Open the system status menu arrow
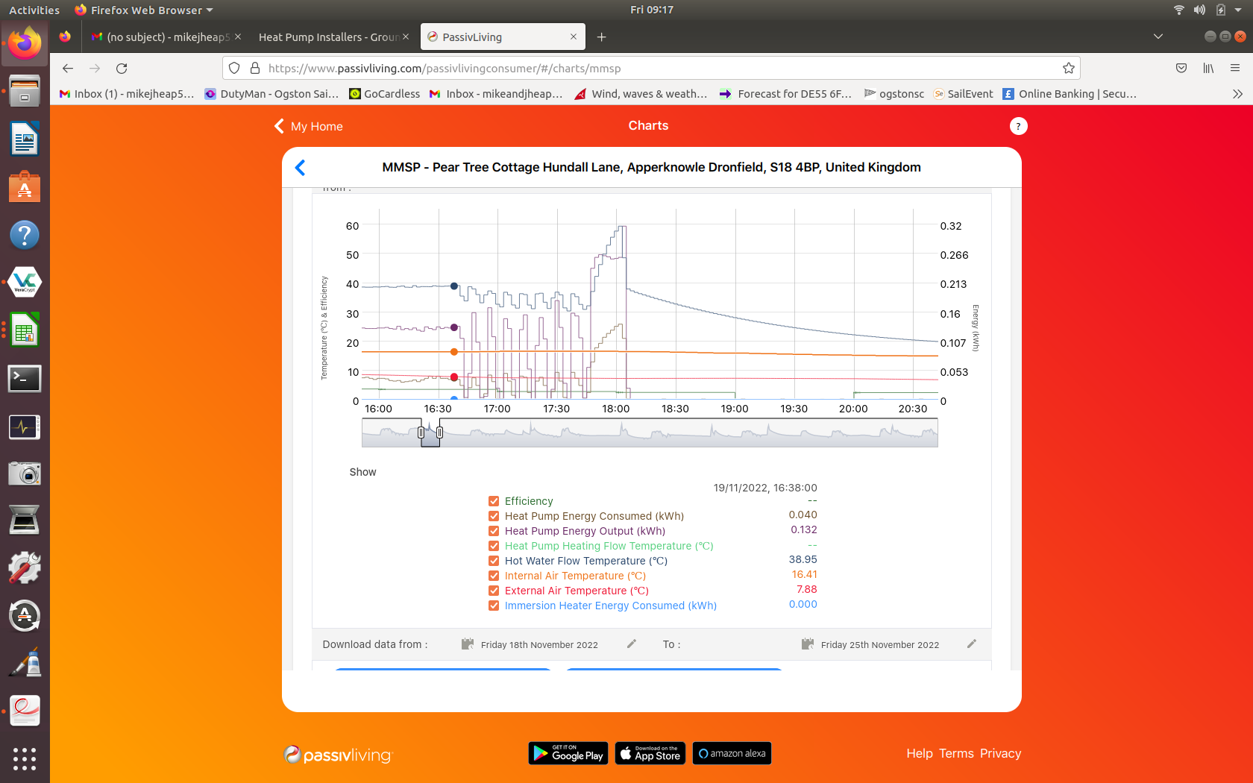This screenshot has width=1253, height=783. coord(1238,10)
